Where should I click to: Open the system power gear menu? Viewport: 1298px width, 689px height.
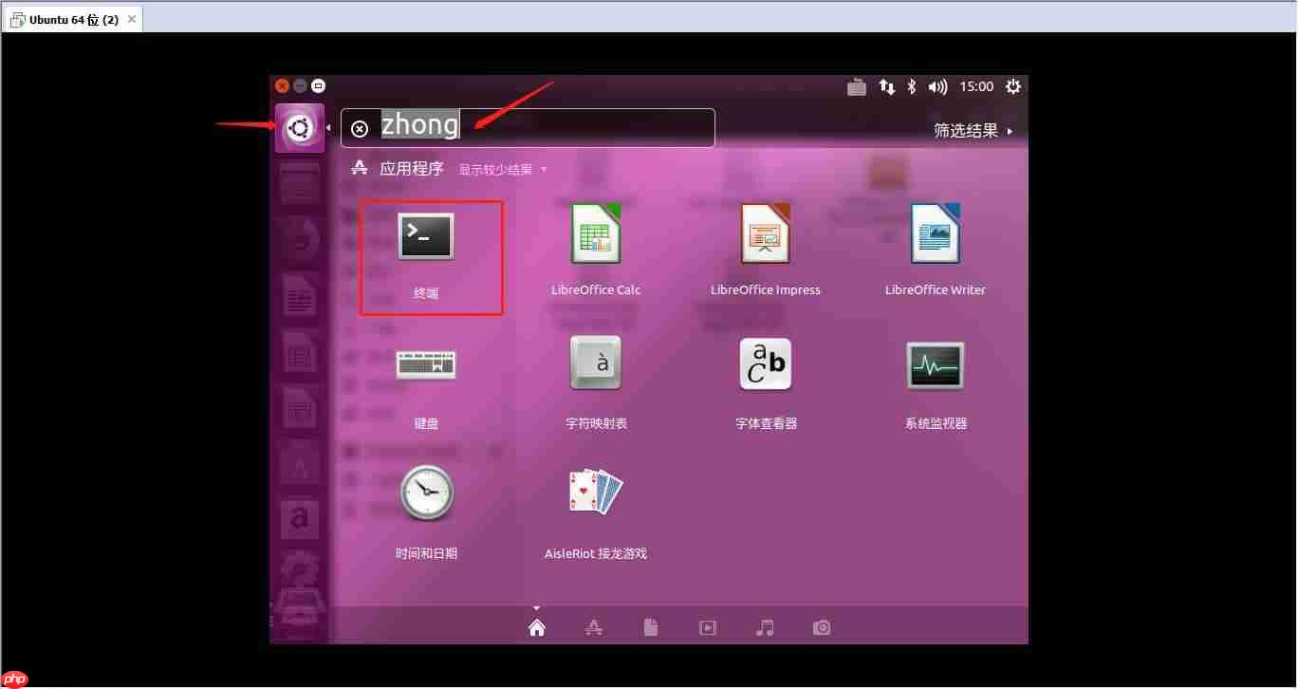(x=1012, y=86)
